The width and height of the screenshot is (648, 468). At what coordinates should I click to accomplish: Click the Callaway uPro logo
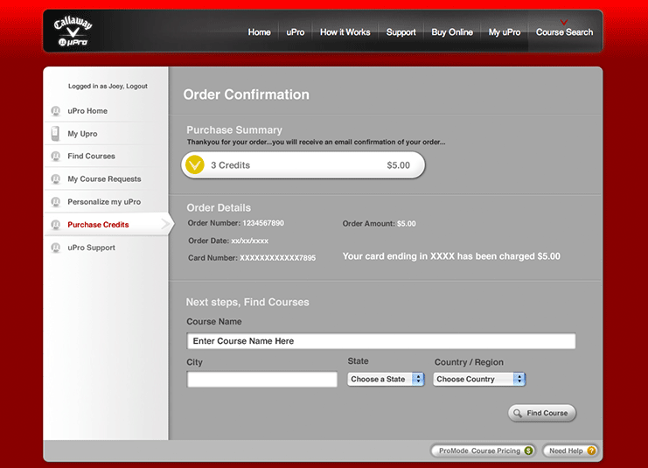pyautogui.click(x=73, y=31)
